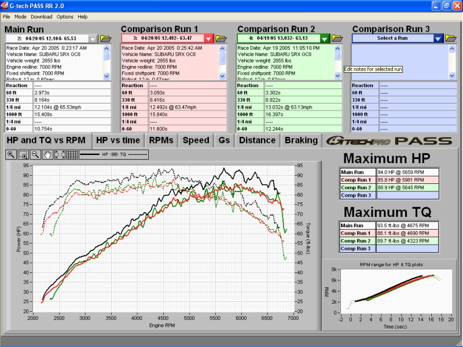Open folder icon for Comparison Run 1
The height and width of the screenshot is (347, 463).
pos(221,38)
